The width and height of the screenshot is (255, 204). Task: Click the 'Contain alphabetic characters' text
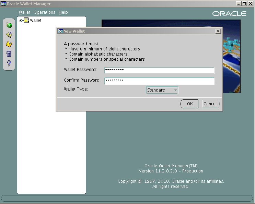[98, 54]
